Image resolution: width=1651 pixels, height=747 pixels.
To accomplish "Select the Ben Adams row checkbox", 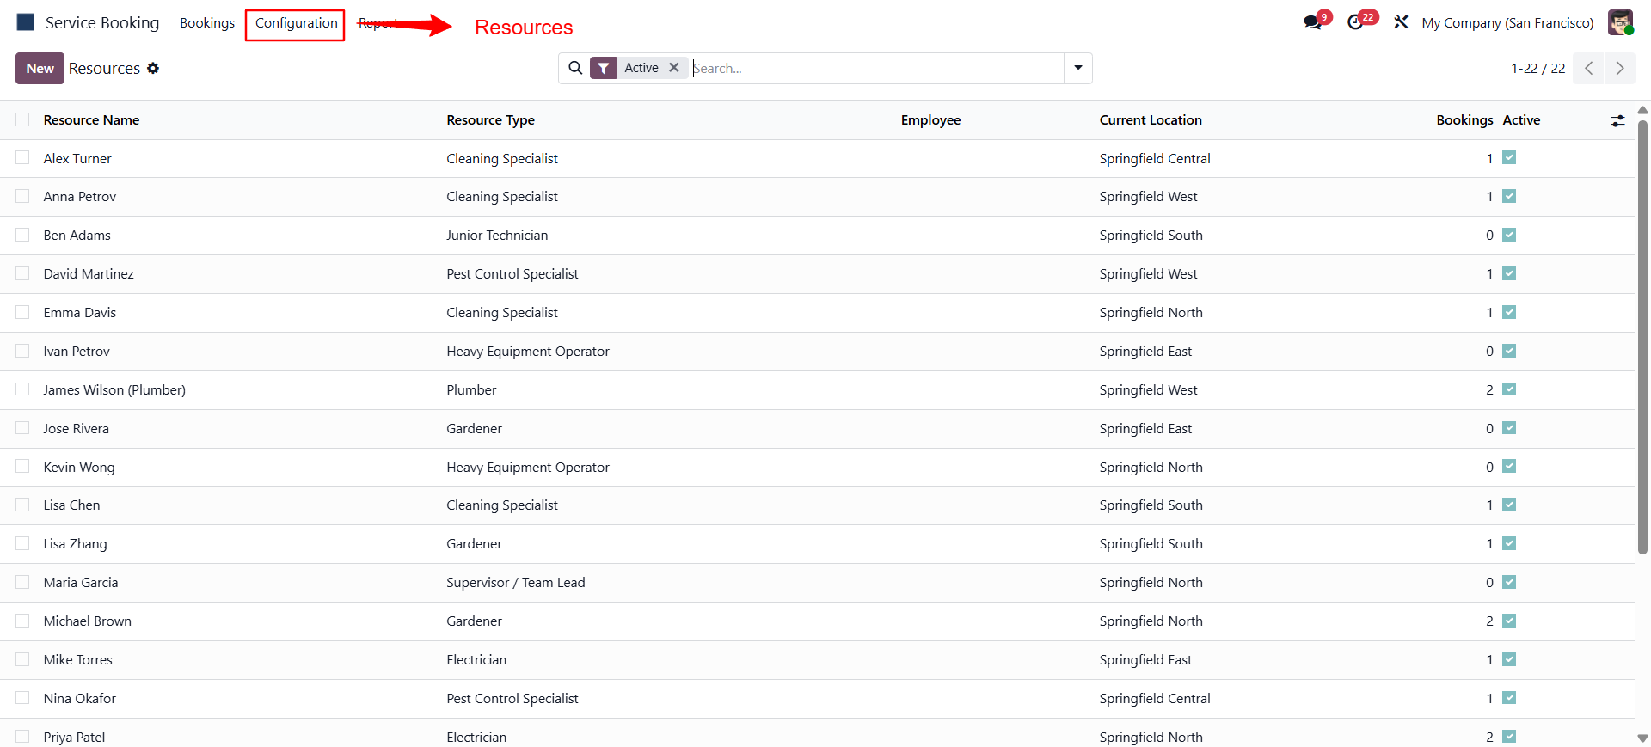I will [22, 235].
